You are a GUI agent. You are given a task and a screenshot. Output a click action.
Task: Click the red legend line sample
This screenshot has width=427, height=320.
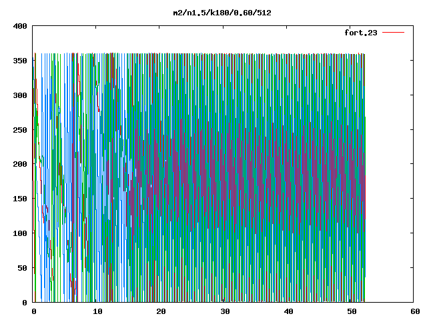[393, 33]
